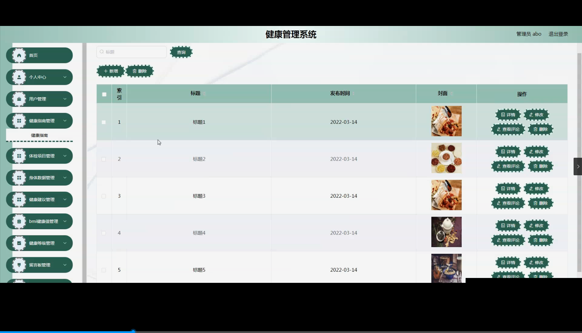The width and height of the screenshot is (582, 333).
Task: Click the 标题 search input field
Action: click(x=131, y=52)
